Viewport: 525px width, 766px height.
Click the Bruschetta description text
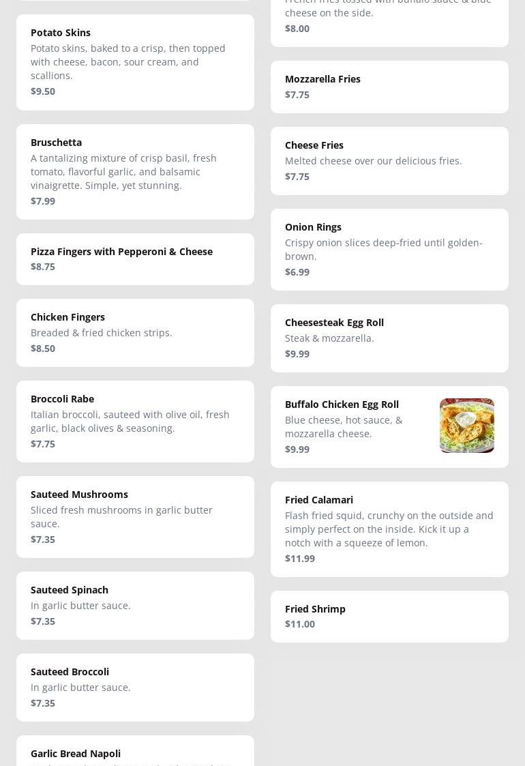[123, 172]
